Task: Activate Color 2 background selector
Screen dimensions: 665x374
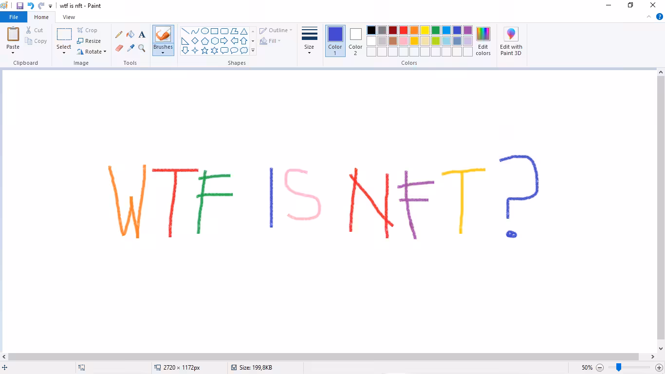Action: click(355, 40)
